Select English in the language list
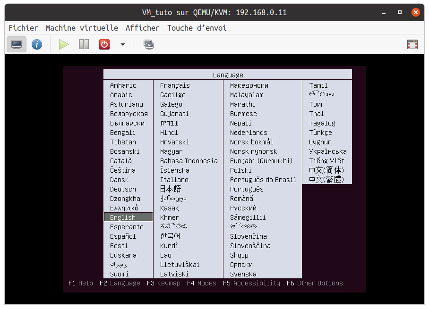429x309 pixels. point(123,217)
